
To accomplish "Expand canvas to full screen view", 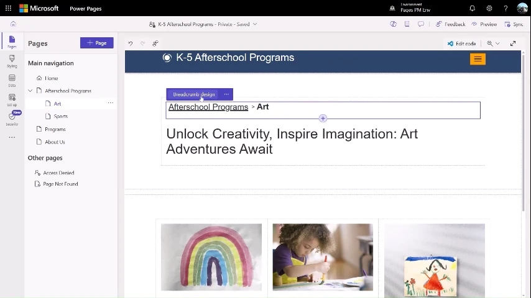I will (513, 43).
